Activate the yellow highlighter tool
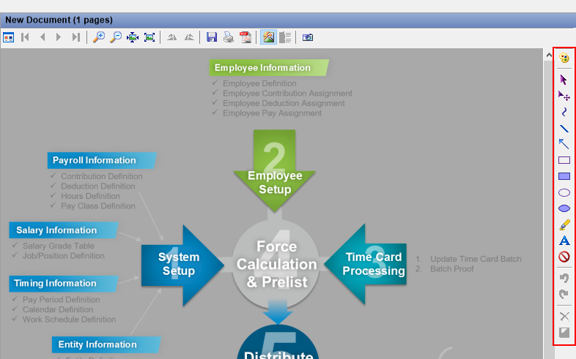This screenshot has height=359, width=576. pyautogui.click(x=564, y=224)
